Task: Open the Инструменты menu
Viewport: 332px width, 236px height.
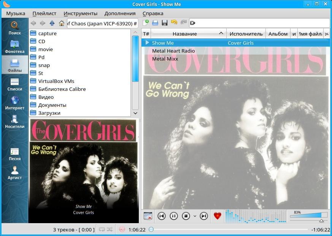Action: 81,14
